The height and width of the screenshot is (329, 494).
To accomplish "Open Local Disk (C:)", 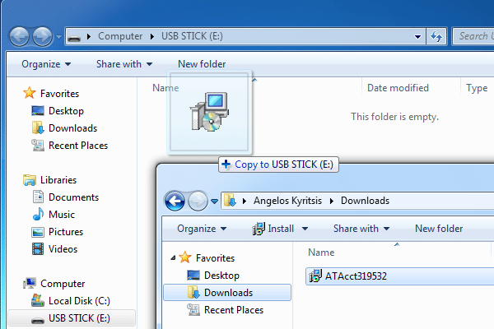I will pos(79,301).
